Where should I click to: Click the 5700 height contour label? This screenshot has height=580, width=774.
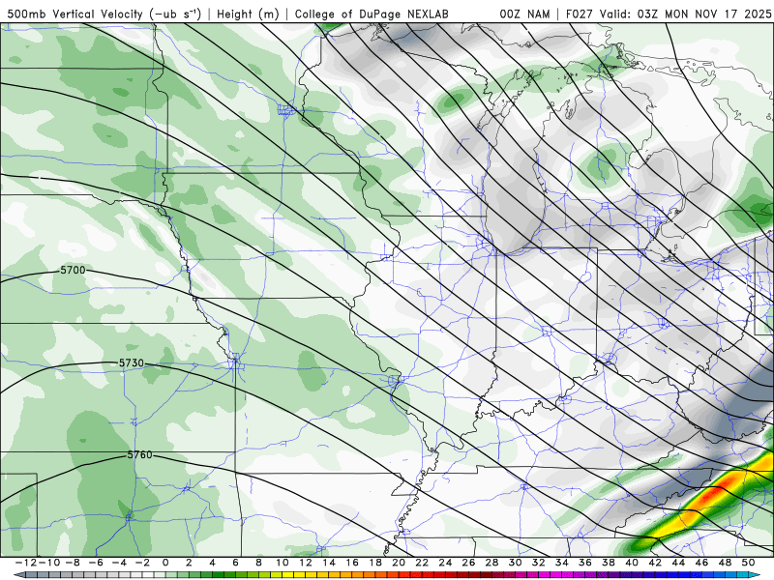pos(73,270)
